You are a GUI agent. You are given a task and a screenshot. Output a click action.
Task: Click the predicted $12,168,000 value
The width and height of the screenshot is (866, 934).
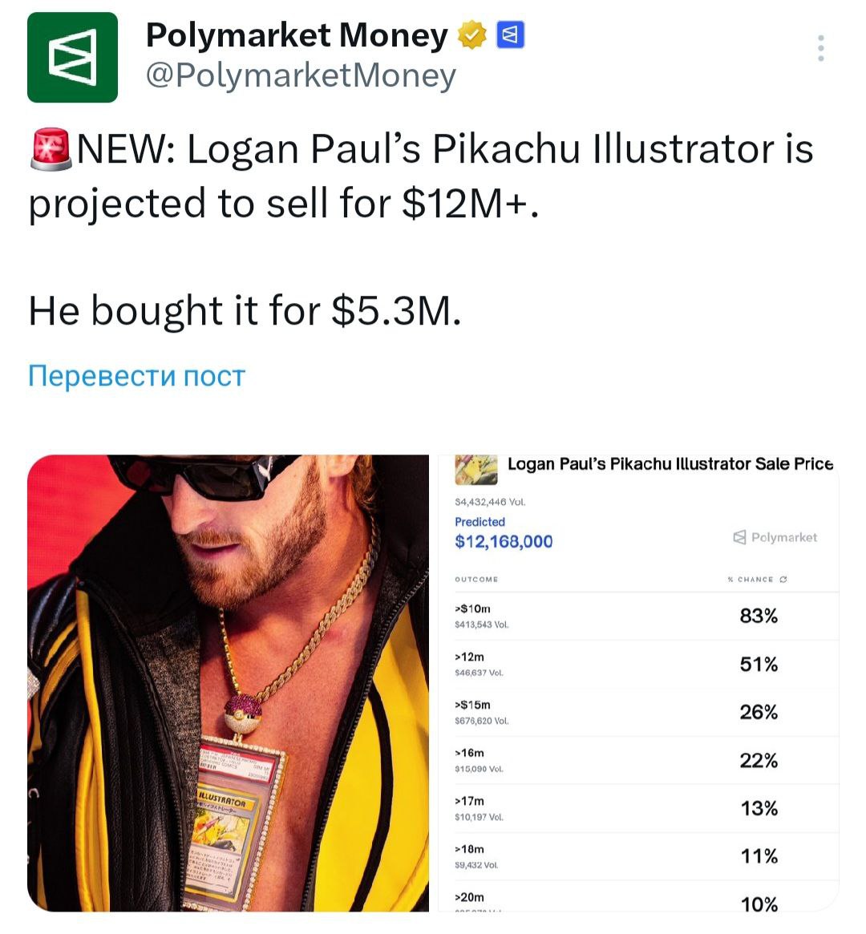504,542
